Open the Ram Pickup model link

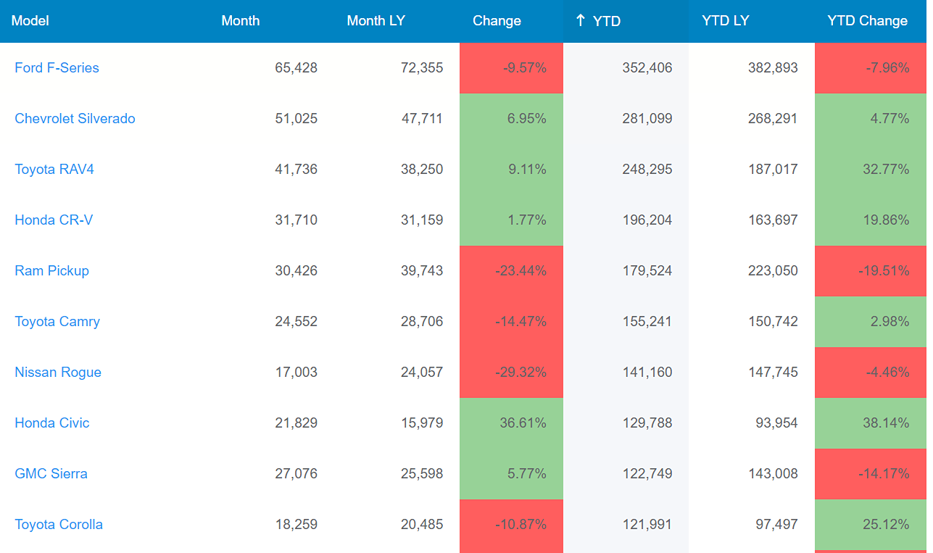pos(51,270)
